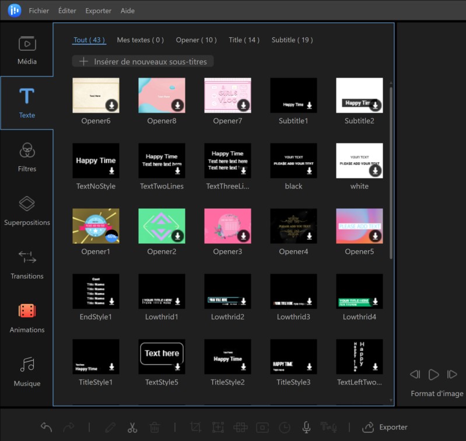
Task: Open the Animations panel
Action: 27,318
